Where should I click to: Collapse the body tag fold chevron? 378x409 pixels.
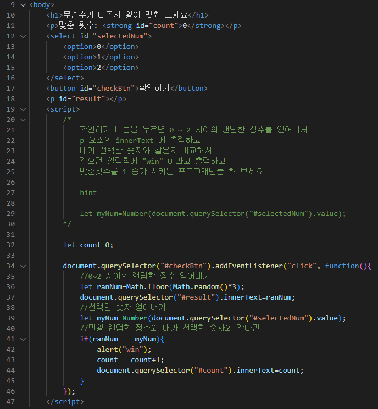23,5
